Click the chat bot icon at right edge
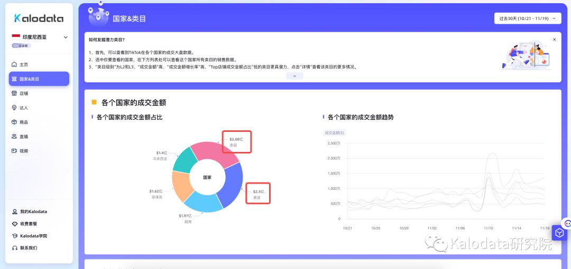The height and width of the screenshot is (269, 571). [567, 223]
